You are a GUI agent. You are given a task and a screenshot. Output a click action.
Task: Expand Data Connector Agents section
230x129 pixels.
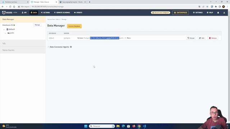48,47
